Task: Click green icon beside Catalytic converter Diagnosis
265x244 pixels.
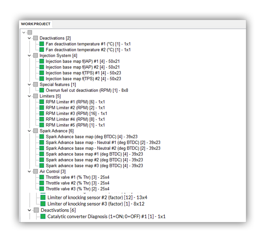Action: tap(43, 217)
